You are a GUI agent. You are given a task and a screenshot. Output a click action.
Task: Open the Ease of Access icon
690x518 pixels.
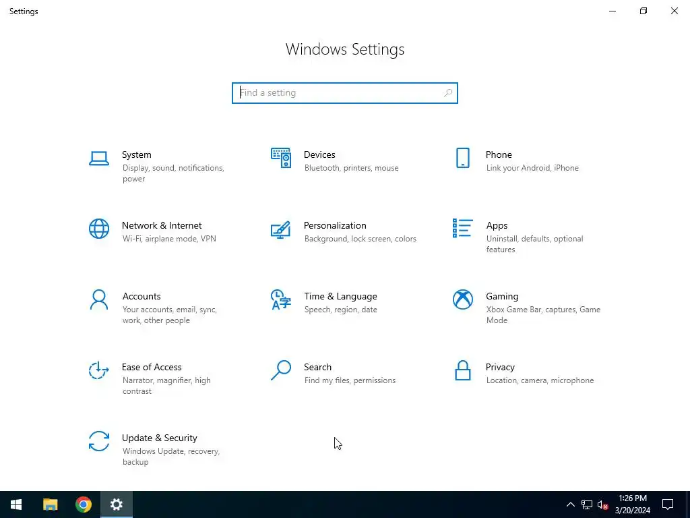point(98,370)
